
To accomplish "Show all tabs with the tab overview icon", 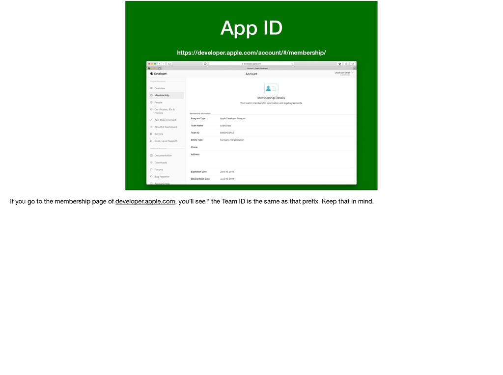I will coord(353,64).
